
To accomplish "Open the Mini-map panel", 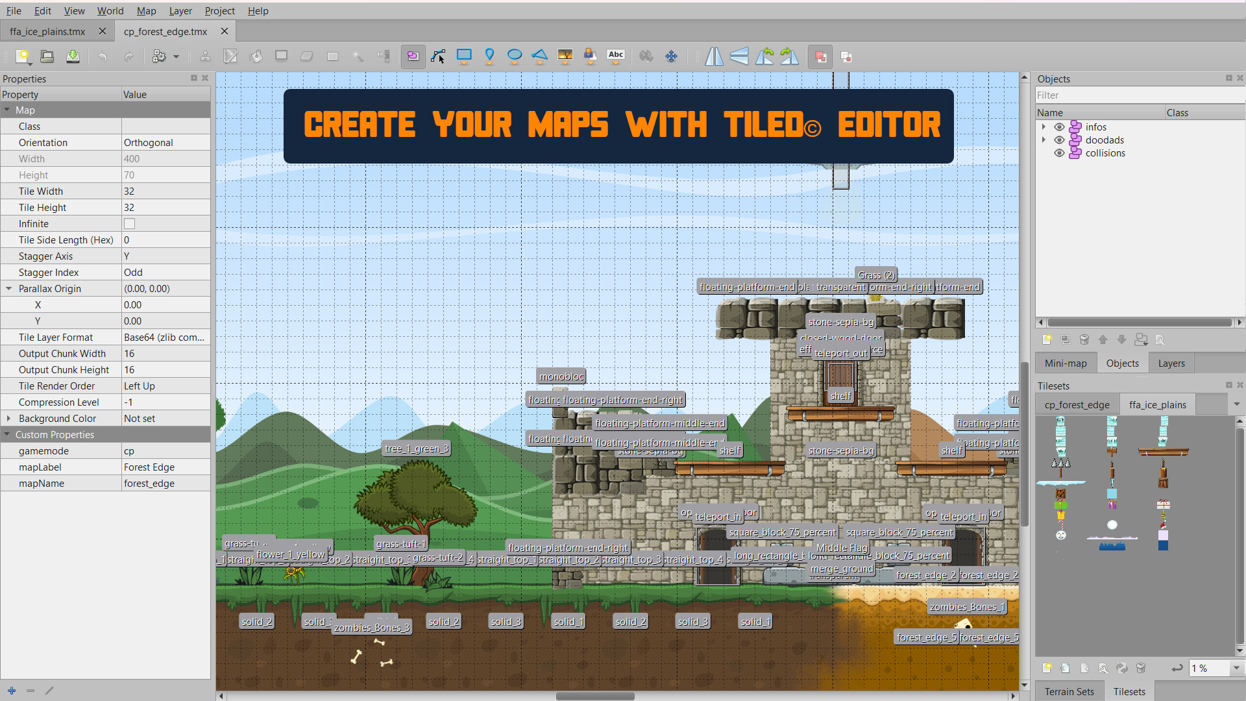I will (1065, 363).
